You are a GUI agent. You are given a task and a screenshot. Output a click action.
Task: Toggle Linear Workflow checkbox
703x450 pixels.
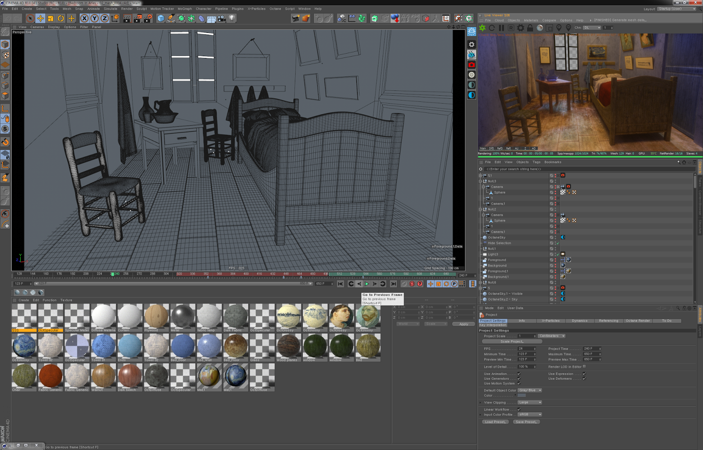tap(519, 409)
